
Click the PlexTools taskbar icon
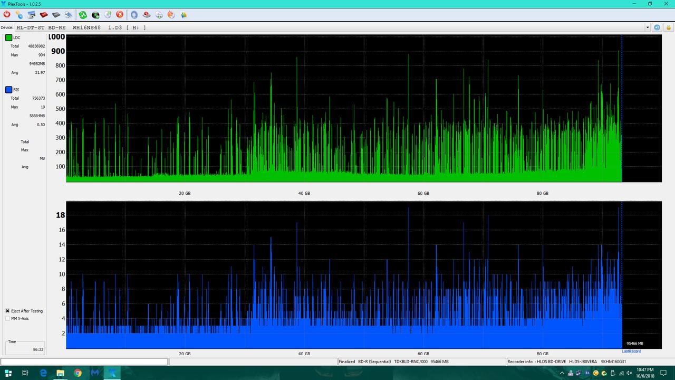point(112,373)
